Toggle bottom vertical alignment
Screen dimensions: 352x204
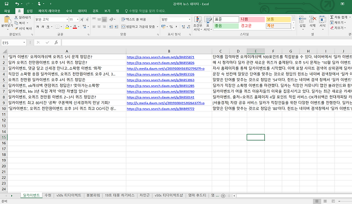(104, 20)
